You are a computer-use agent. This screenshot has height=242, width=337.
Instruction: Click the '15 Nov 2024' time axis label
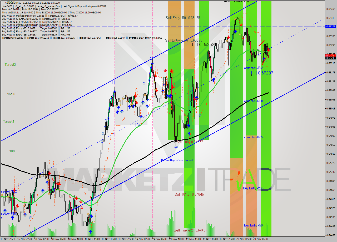8,239
